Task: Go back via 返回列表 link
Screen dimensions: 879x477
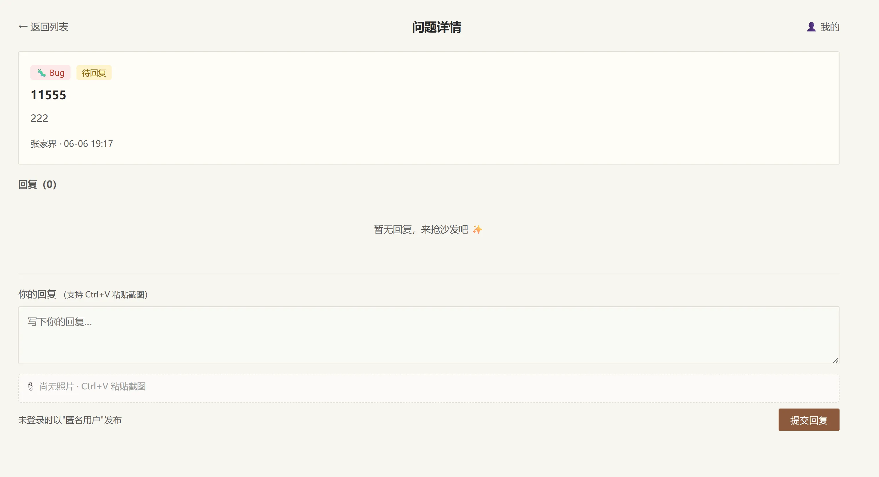Action: (43, 27)
